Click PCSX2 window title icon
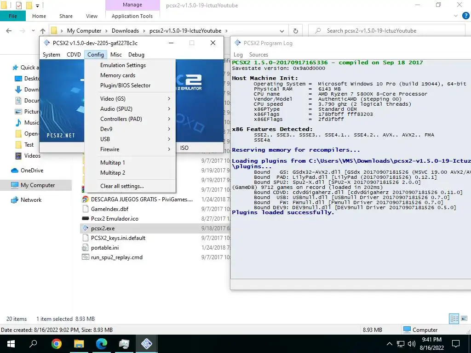This screenshot has height=353, width=471. coord(46,43)
